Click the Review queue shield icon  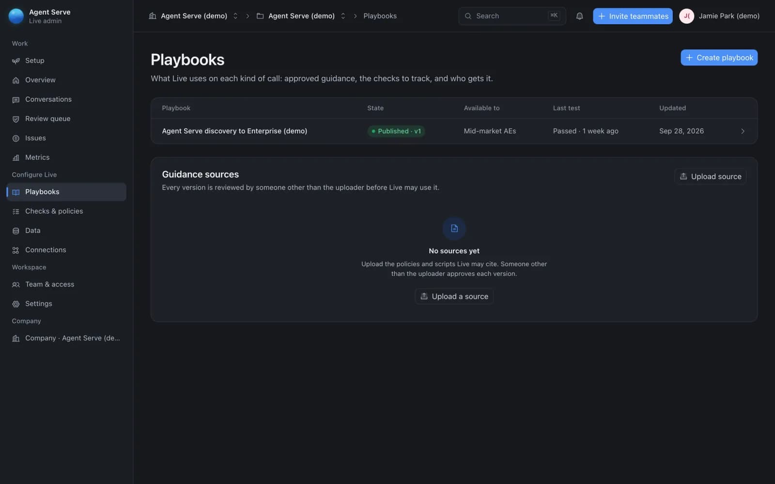tap(16, 119)
